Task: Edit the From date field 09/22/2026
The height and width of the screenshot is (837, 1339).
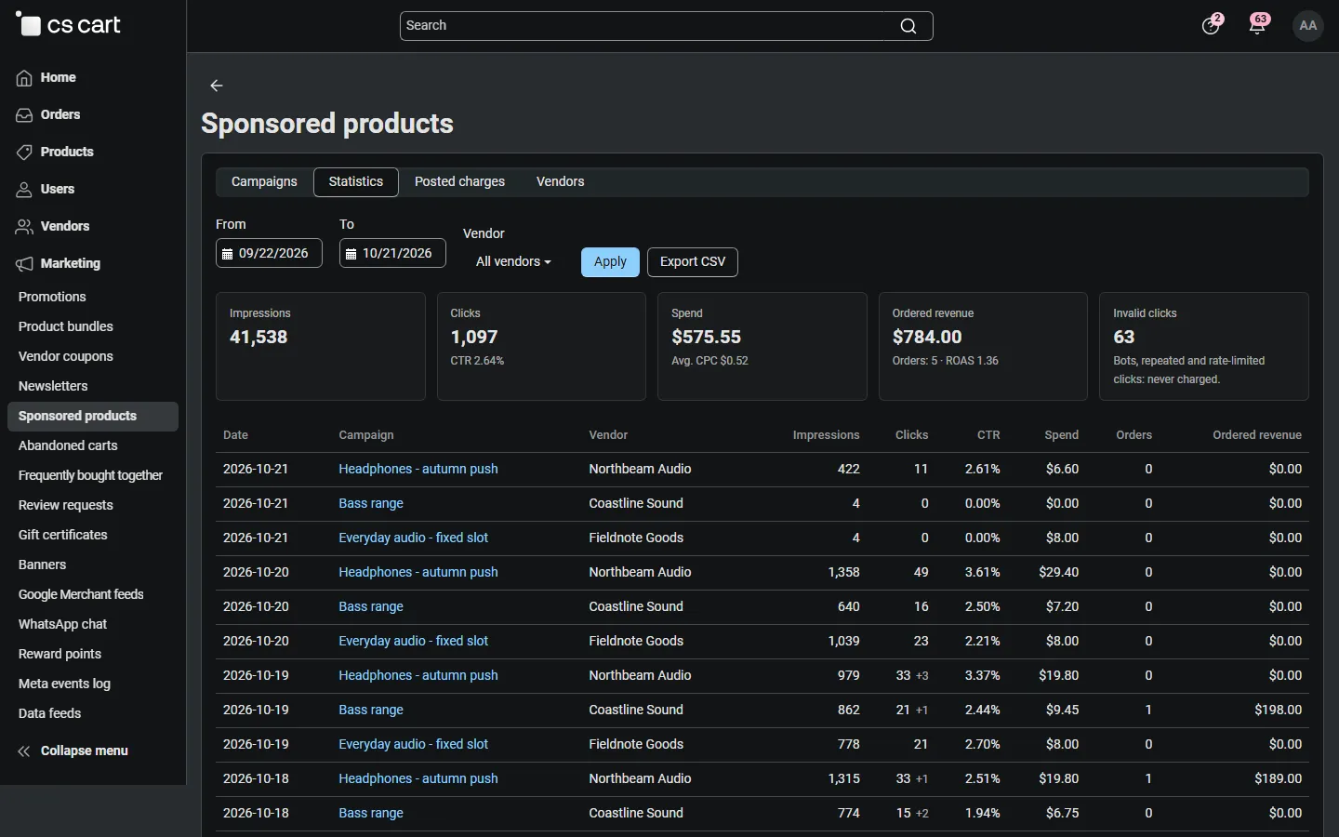Action: click(269, 253)
